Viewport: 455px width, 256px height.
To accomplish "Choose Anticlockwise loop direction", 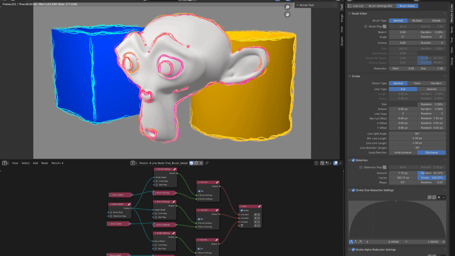I will [x=403, y=152].
